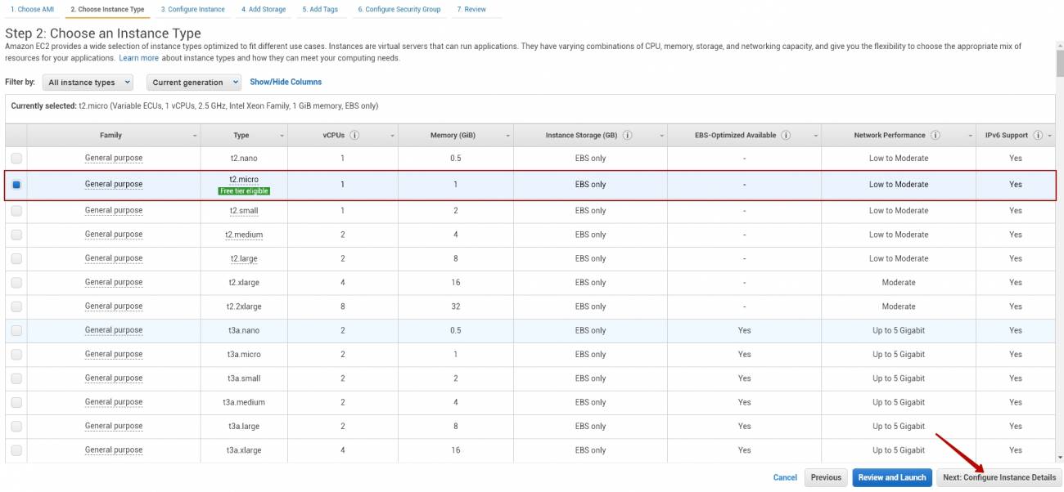Open the Current generation dropdown
The image size is (1064, 492).
pyautogui.click(x=195, y=83)
